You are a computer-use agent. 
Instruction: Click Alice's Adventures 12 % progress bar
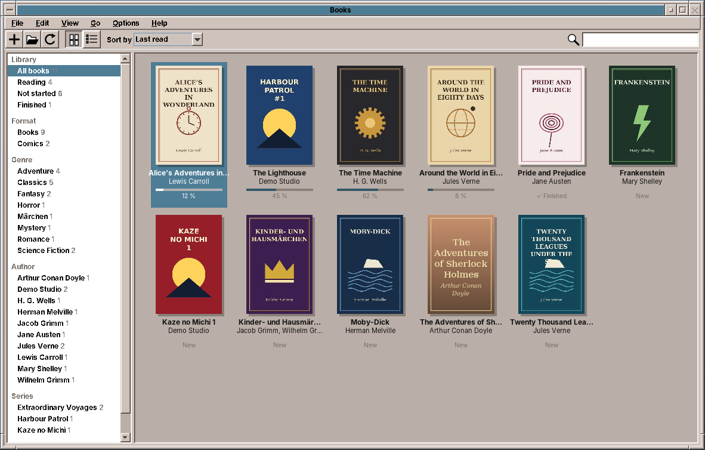189,190
